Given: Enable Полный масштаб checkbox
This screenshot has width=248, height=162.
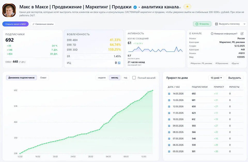Looking at the screenshot, I should click(x=134, y=78).
